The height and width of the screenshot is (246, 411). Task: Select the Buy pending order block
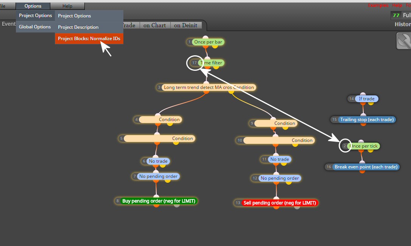159,201
